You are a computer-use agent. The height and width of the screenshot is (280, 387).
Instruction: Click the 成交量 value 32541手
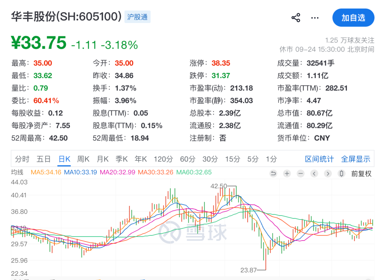coord(321,63)
